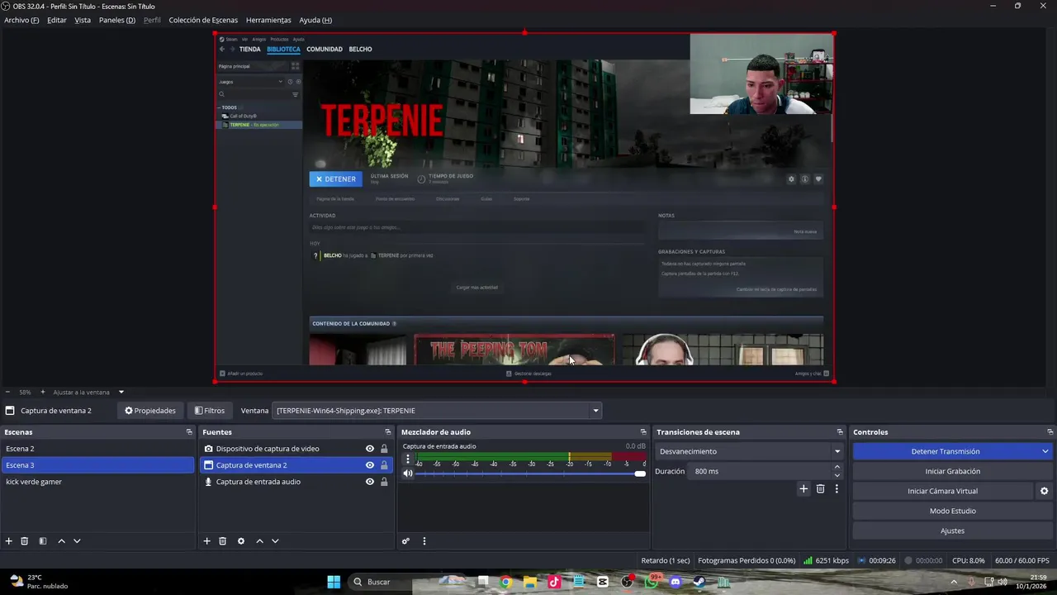Screen dimensions: 1057x595
Task: Click the Filtros button
Action: [210, 411]
